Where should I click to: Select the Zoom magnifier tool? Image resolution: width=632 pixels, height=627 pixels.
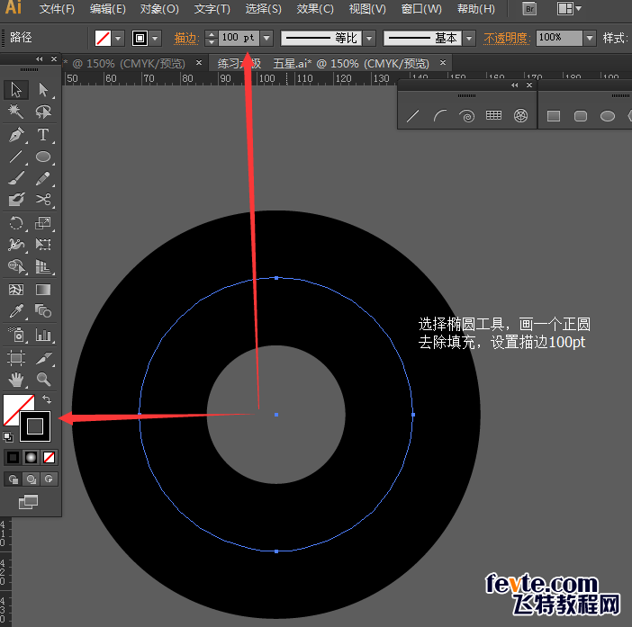[43, 380]
